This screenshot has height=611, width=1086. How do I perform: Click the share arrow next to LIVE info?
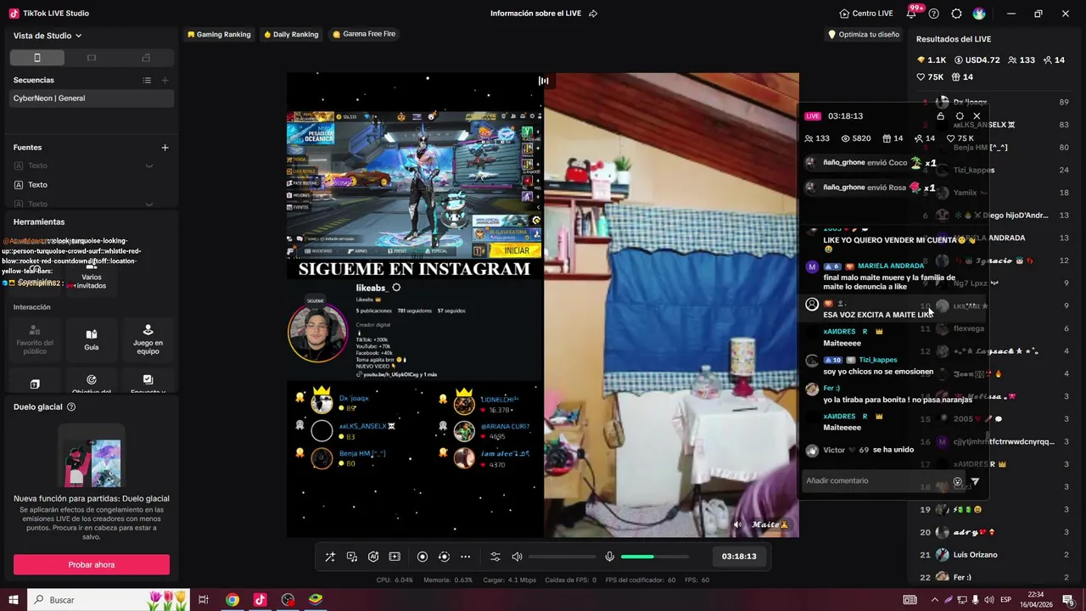coord(593,14)
